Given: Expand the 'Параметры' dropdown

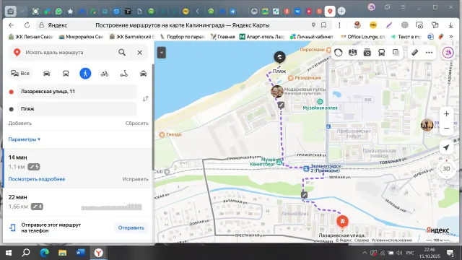Looking at the screenshot, I should click(24, 139).
